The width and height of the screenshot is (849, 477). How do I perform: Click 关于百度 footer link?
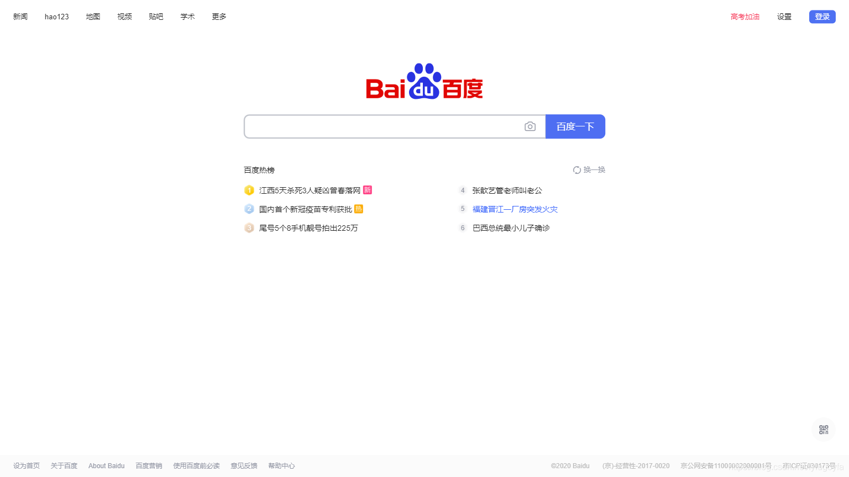[x=64, y=466]
